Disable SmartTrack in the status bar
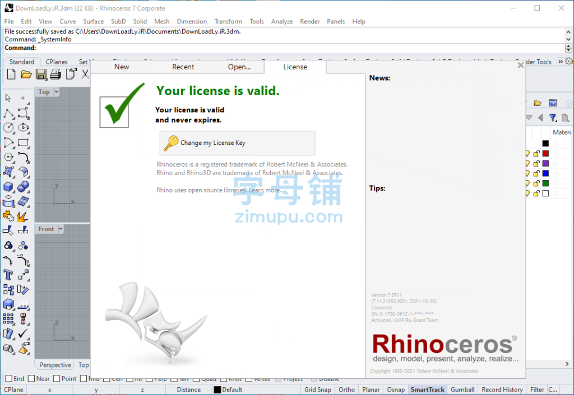Viewport: 574px width, 395px height. point(427,389)
